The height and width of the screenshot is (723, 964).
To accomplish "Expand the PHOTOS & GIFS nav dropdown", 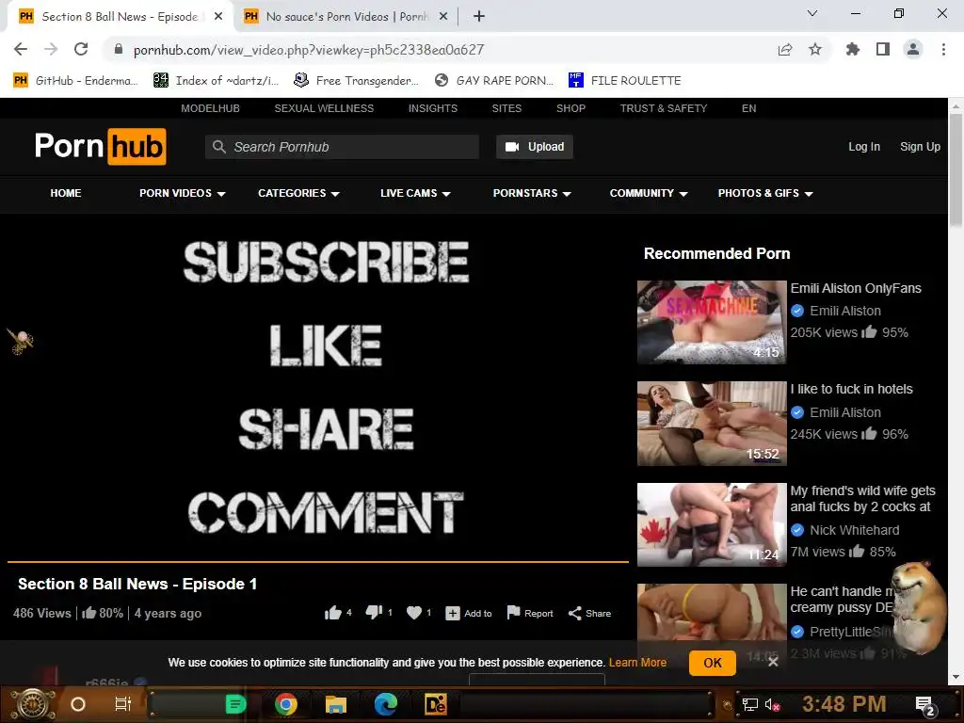I will (x=765, y=193).
